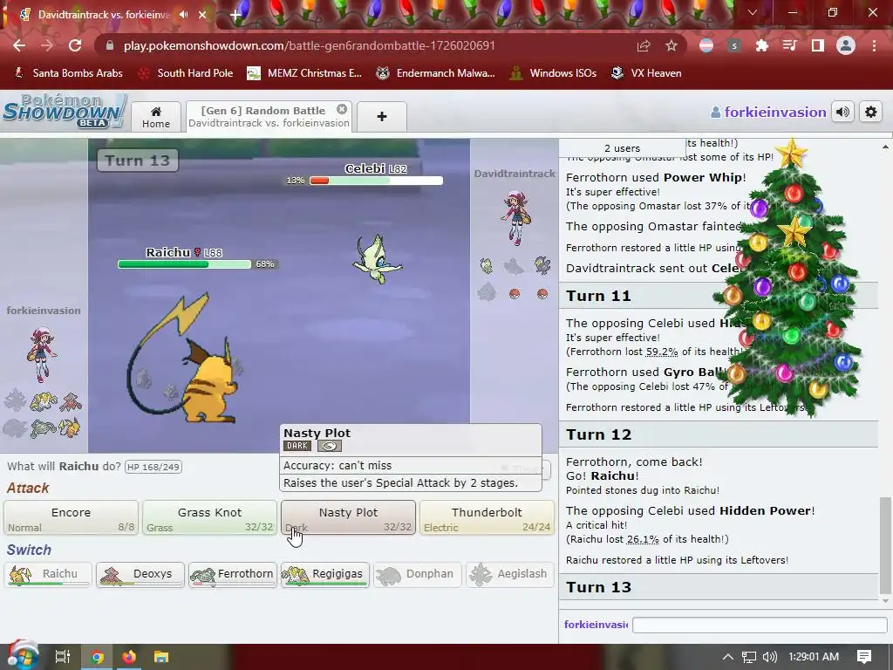The width and height of the screenshot is (893, 670).
Task: Open the notifications action center icon
Action: pos(864,657)
